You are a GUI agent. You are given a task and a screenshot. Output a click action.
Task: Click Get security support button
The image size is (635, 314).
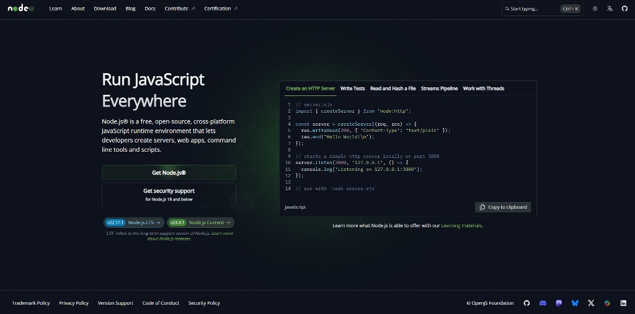(x=169, y=194)
